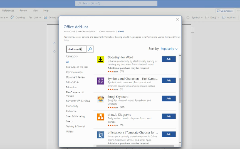Viewport: 240px width, 149px height.
Task: Expand the Sort by Popularity dropdown
Action: click(x=169, y=49)
